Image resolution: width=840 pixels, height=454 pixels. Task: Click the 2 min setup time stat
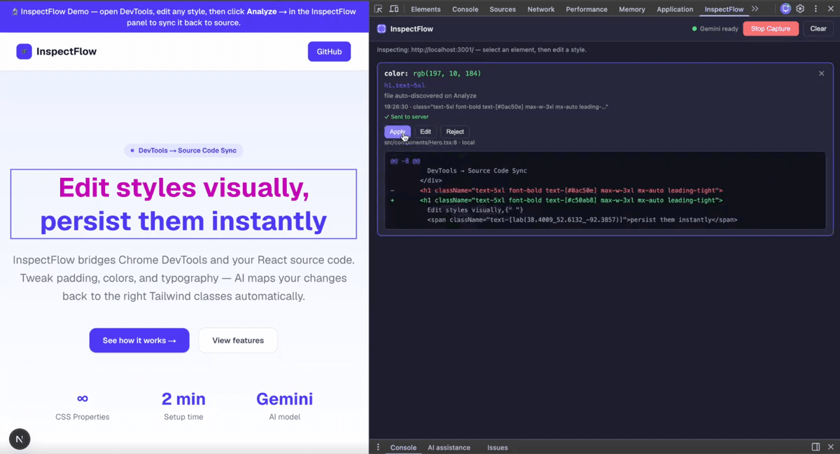tap(183, 406)
